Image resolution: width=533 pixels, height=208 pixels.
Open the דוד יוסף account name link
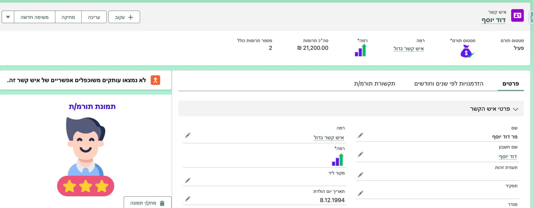click(x=508, y=157)
